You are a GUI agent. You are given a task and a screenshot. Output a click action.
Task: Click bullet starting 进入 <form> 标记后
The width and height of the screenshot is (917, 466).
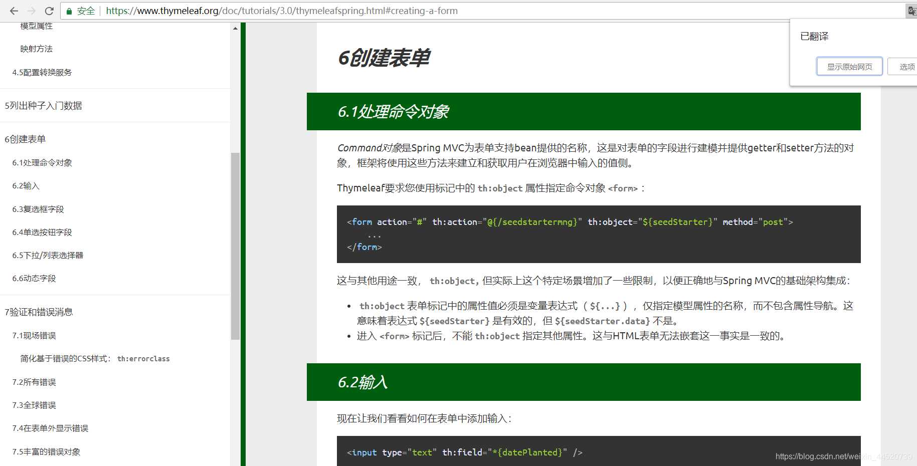coord(571,336)
